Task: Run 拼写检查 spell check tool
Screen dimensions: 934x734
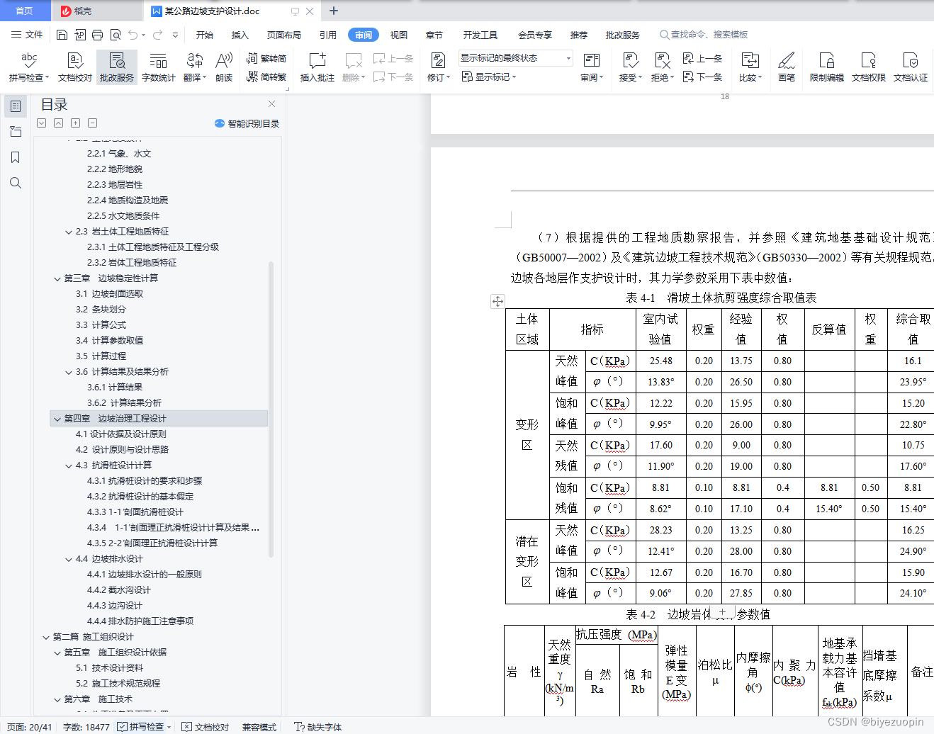Action: click(x=28, y=67)
